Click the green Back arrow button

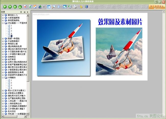click(x=5, y=7)
